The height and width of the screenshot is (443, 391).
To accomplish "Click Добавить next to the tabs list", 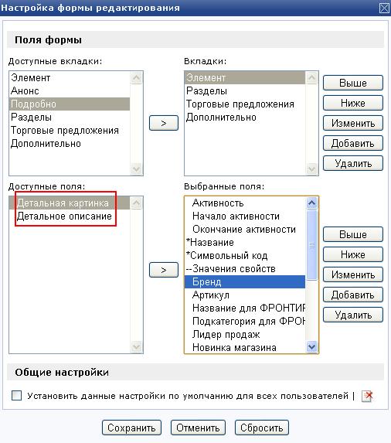I will tap(353, 143).
